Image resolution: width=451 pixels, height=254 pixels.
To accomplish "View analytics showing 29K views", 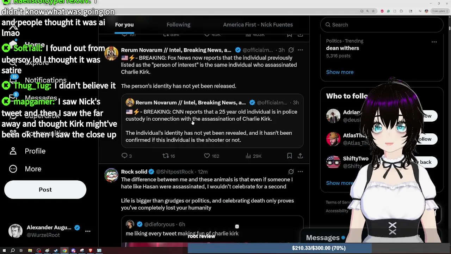I will click(x=253, y=156).
